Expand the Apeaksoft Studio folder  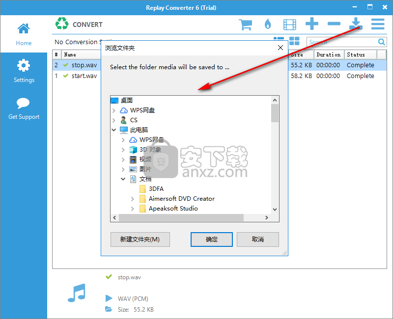tap(132, 209)
